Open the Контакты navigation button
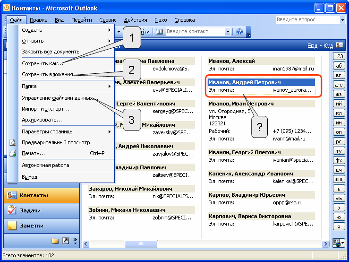This screenshot has width=349, height=262. point(42,195)
